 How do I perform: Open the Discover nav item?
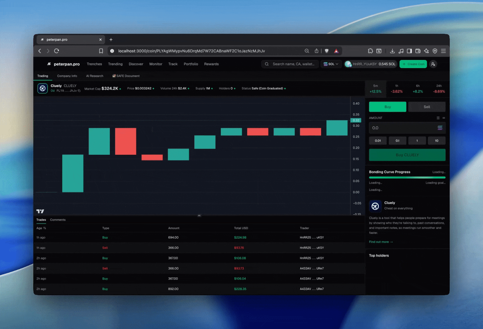click(x=136, y=64)
